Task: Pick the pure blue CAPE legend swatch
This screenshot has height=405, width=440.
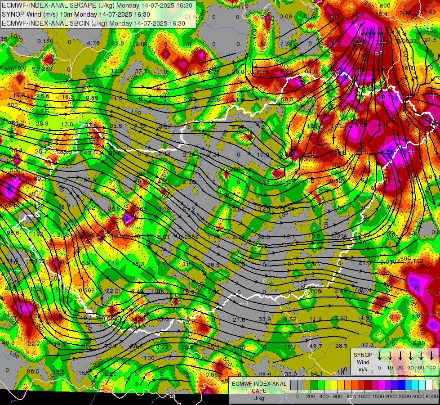Action: click(x=402, y=385)
